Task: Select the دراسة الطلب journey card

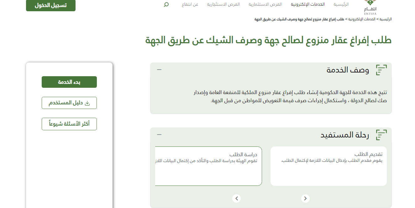Action: pyautogui.click(x=208, y=166)
